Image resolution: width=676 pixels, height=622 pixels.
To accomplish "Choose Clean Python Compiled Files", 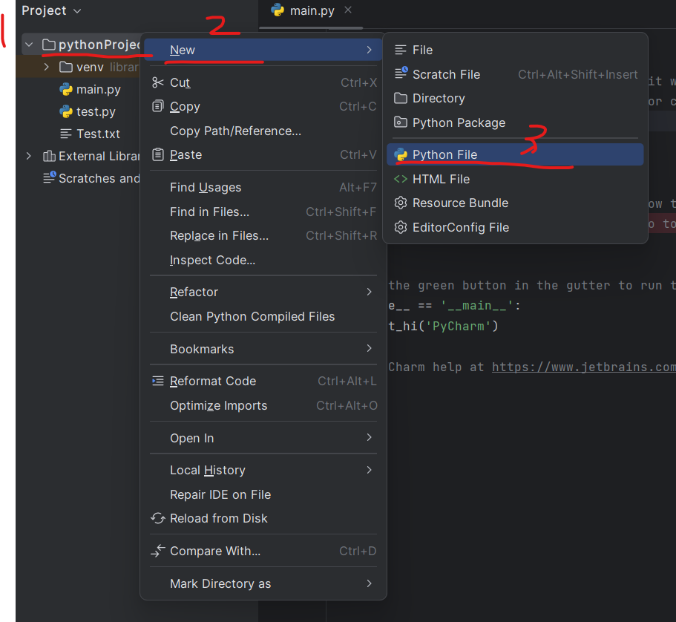I will pos(263,316).
